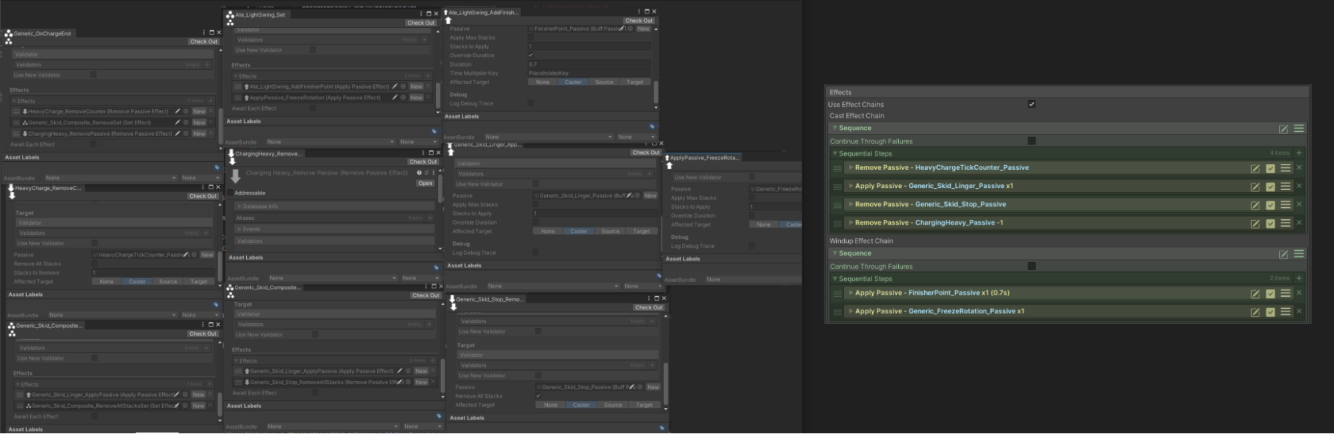The image size is (1334, 434).
Task: Expand Apply Passive Generic_FreezeRotation_Passive step
Action: click(x=851, y=311)
